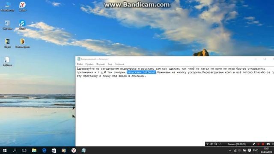Click the Bandicam window-selection icon
The width and height of the screenshot is (274, 154).
coord(211,144)
